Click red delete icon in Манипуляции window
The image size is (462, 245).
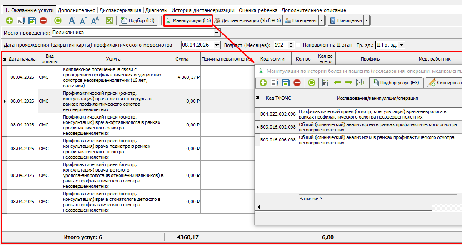point(297,83)
